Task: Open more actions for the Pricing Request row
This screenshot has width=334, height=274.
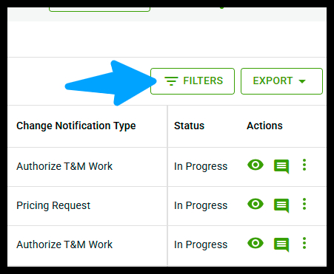Action: [304, 204]
